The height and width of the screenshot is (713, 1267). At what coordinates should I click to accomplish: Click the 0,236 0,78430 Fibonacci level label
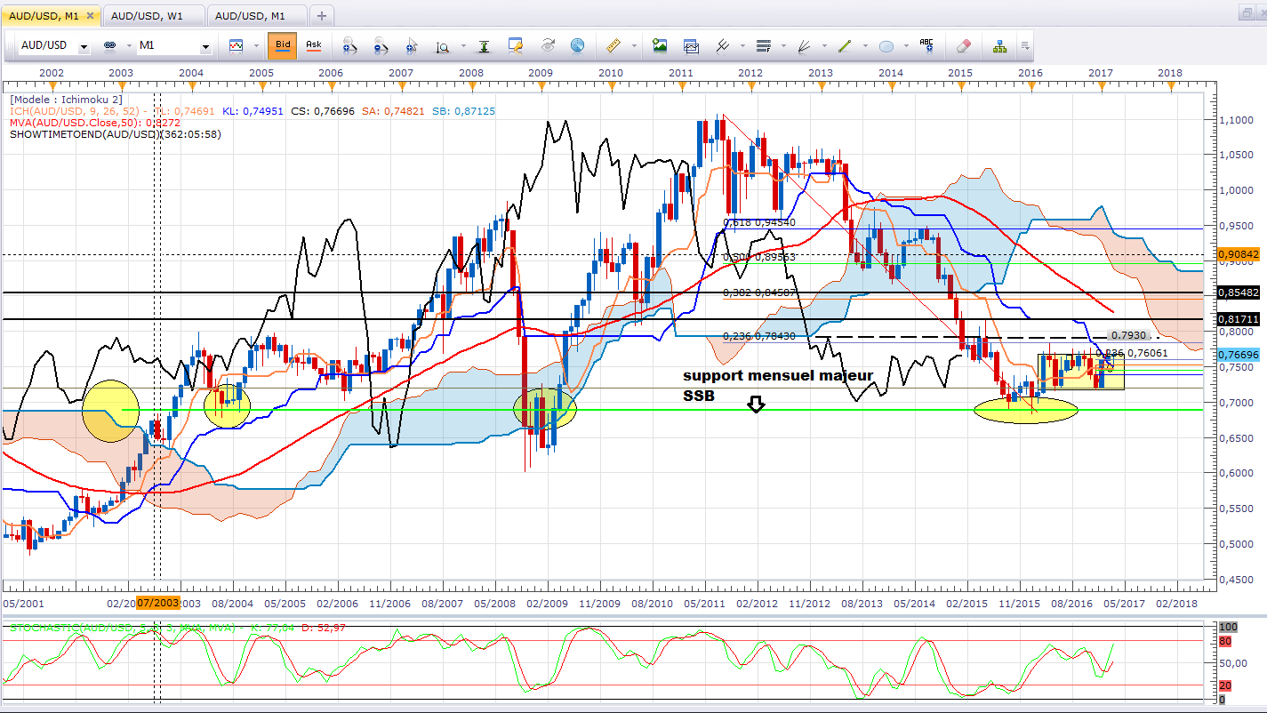pyautogui.click(x=758, y=336)
